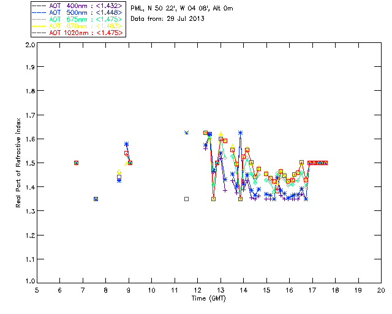This screenshot has height=314, width=392.
Task: Click the 20 tick label on time axis
Action: click(x=381, y=290)
